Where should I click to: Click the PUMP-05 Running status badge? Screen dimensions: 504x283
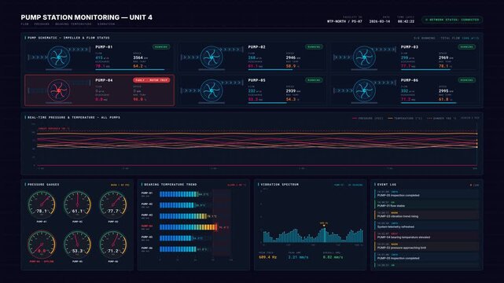(314, 80)
